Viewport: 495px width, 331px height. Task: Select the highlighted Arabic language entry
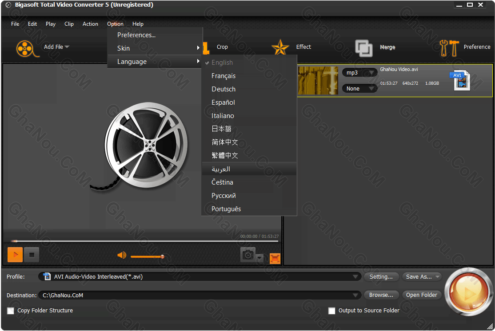pos(249,169)
